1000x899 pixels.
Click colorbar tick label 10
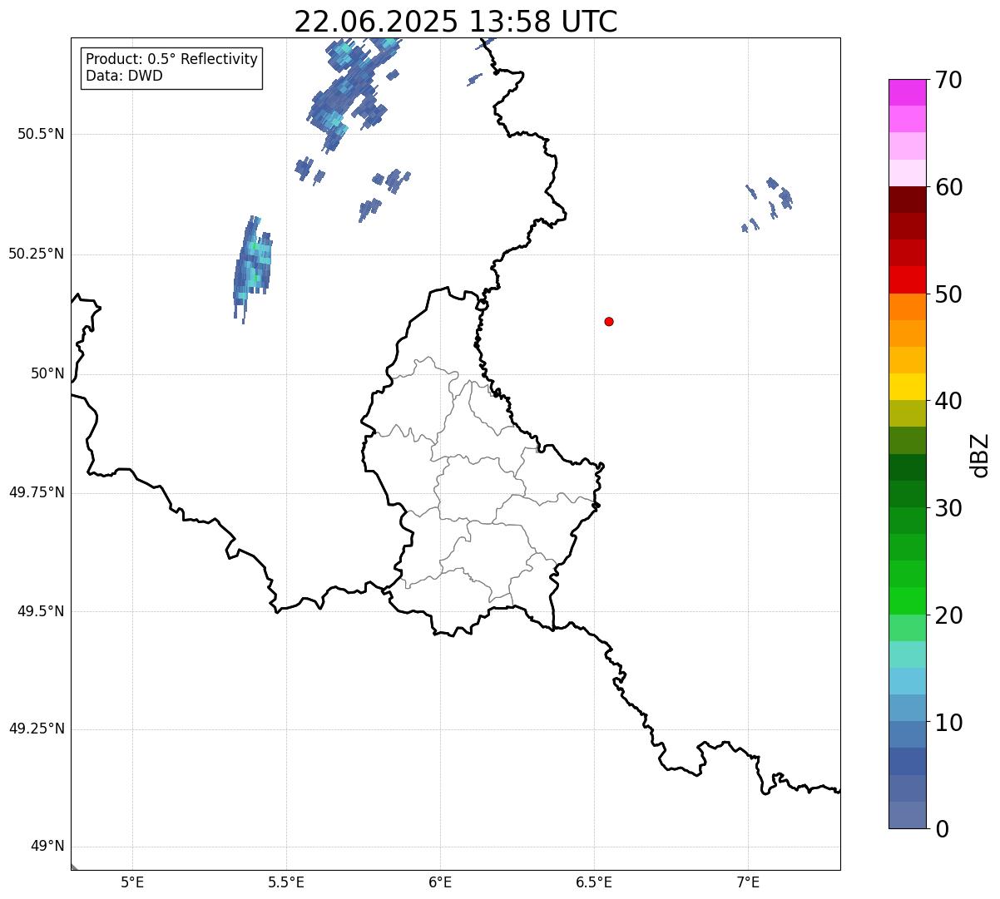pos(948,723)
